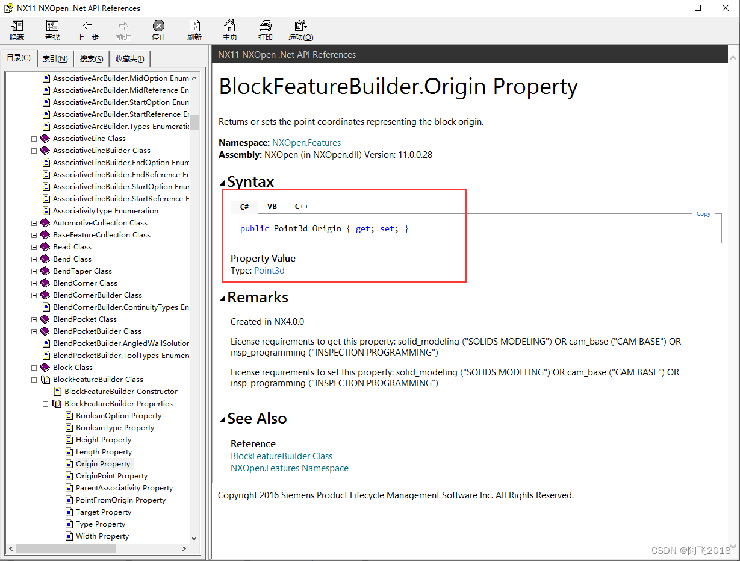The height and width of the screenshot is (561, 740).
Task: Collapse the Remarks section heading
Action: 253,297
